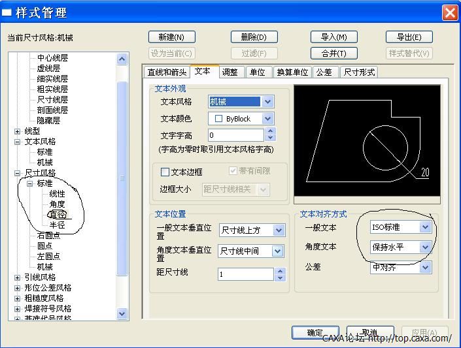
Task: Open 一般文本垂直位置 dropdown (尺寸线上方)
Action: [252, 230]
